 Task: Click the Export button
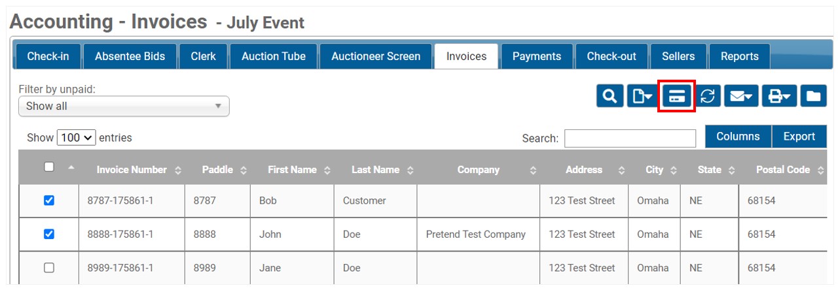pos(799,137)
